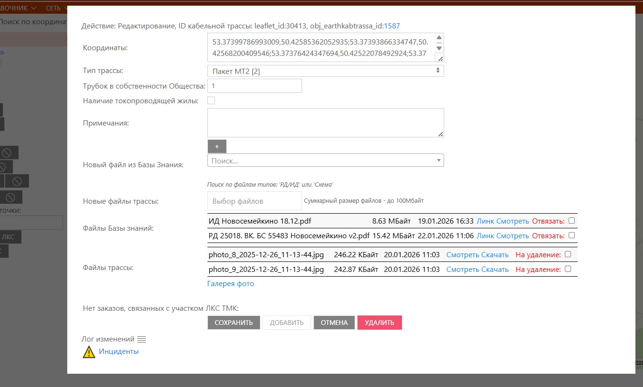Open the Поиск... knowledge base file combo box
Screen dimensions: 643x387
point(325,161)
